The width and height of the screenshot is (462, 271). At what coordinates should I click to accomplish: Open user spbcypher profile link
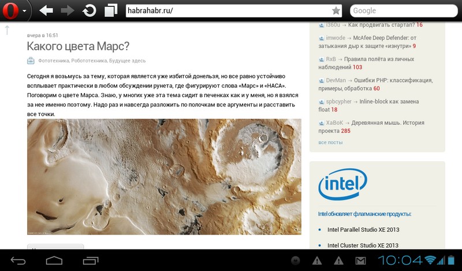point(338,102)
